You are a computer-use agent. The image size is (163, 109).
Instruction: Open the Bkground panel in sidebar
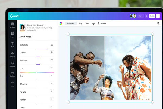tap(12, 55)
